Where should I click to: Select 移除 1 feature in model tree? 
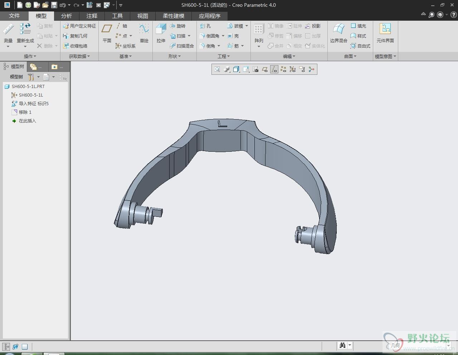tap(21, 112)
